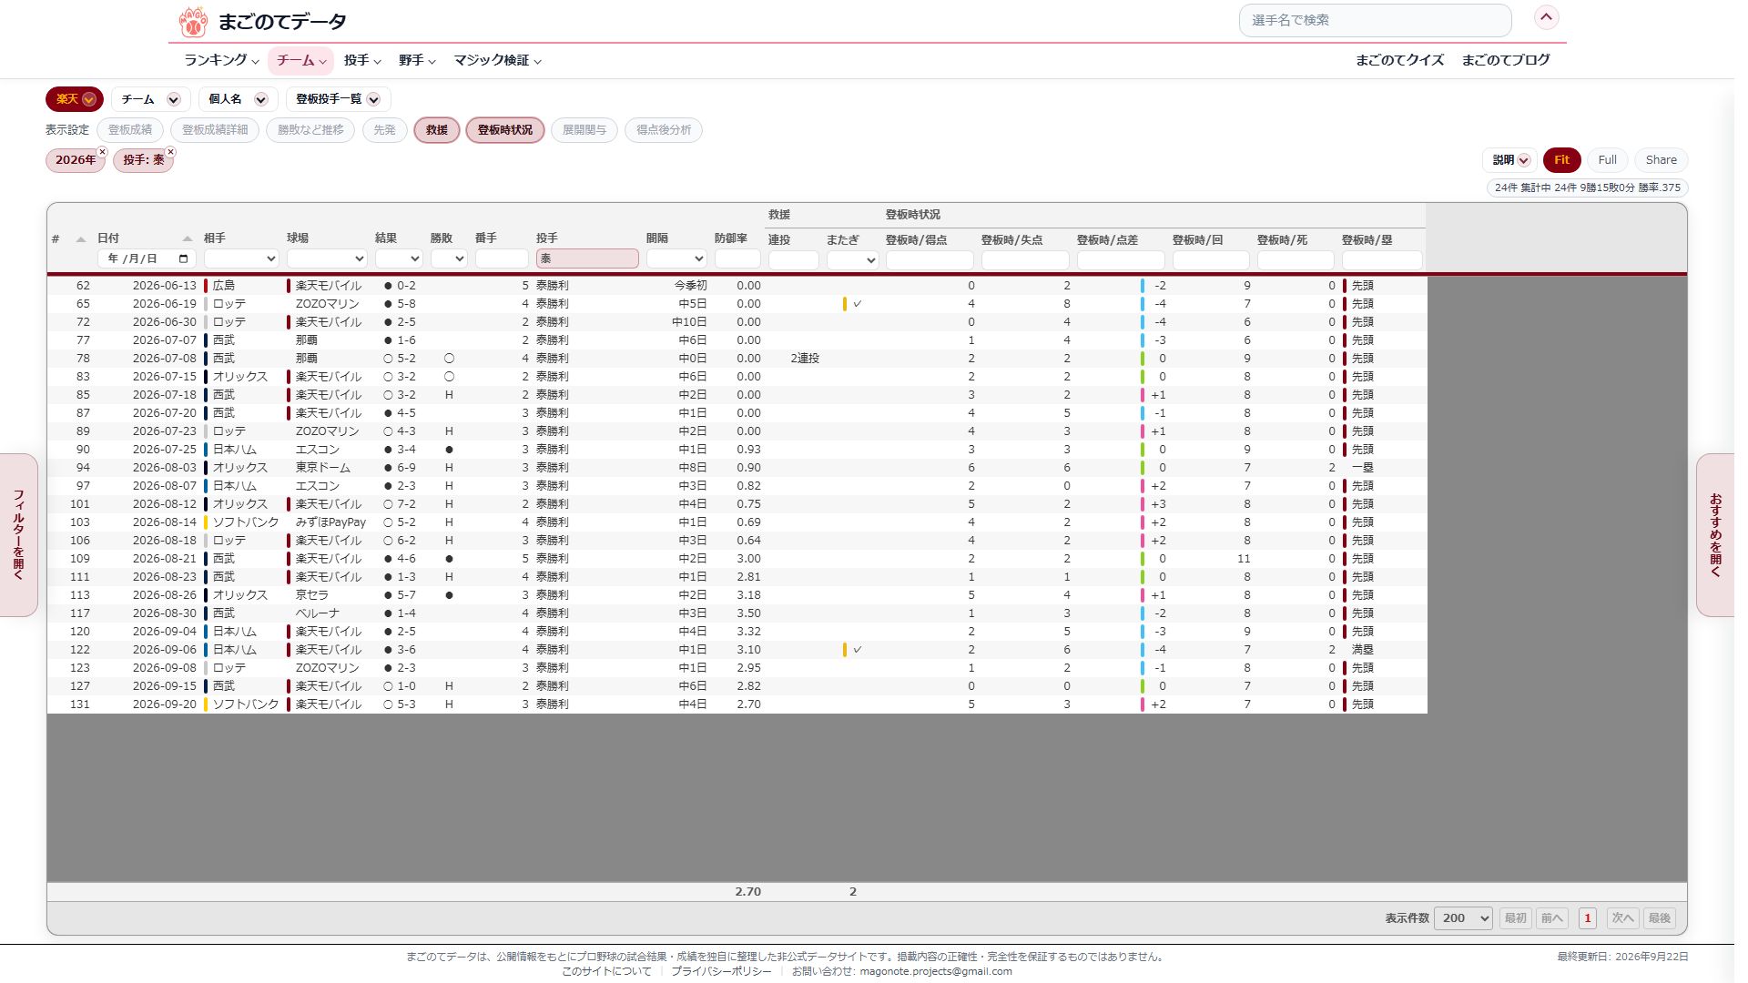Open おすすめを開く side panel
This screenshot has height=983, width=1748.
pos(1715,535)
